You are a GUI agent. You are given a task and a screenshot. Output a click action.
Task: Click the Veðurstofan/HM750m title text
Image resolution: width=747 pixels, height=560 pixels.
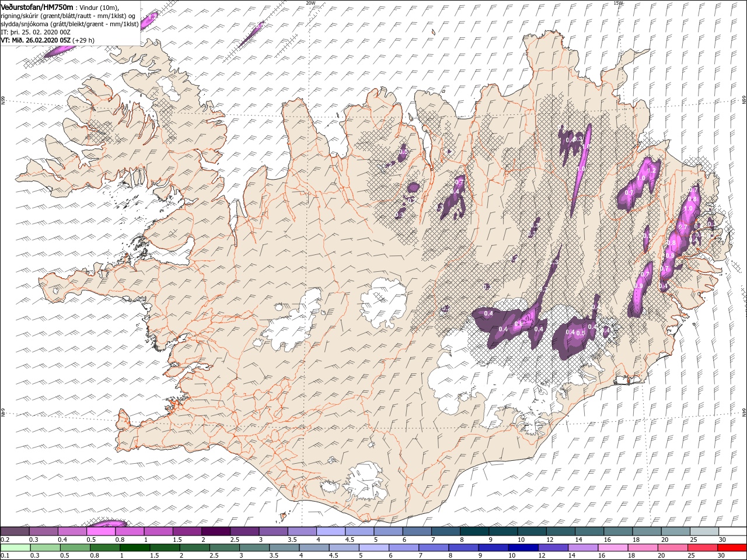click(x=37, y=6)
